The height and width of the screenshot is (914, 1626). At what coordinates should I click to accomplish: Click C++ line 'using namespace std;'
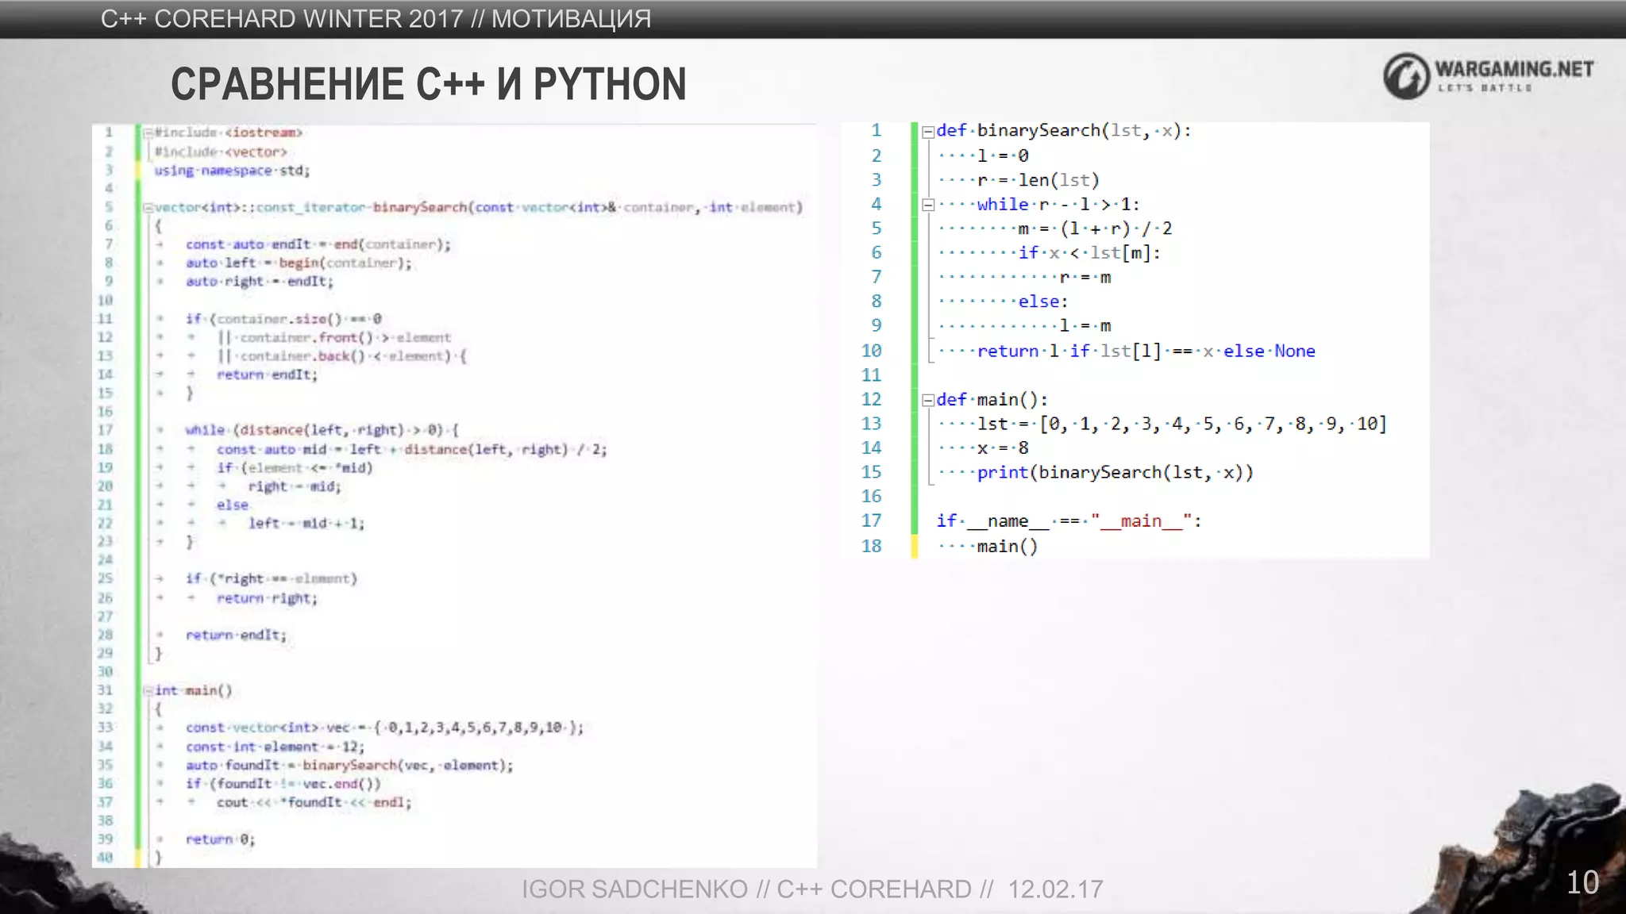point(232,171)
